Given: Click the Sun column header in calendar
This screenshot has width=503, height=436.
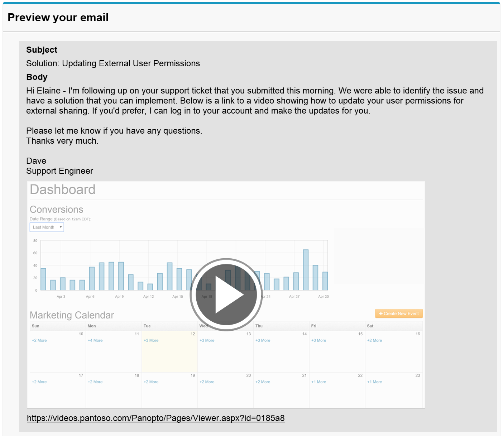Looking at the screenshot, I should click(35, 326).
